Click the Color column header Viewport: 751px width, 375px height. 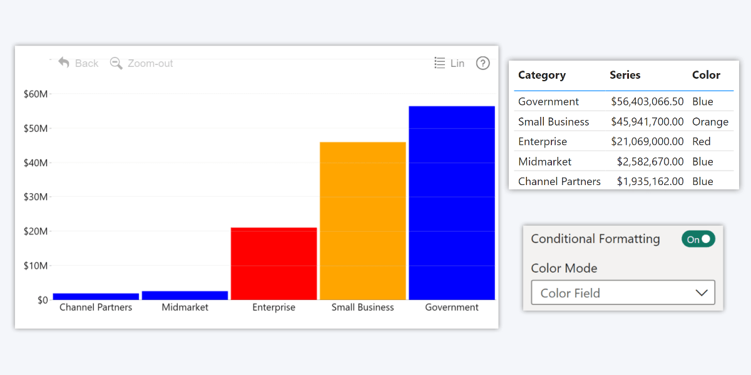coord(706,75)
